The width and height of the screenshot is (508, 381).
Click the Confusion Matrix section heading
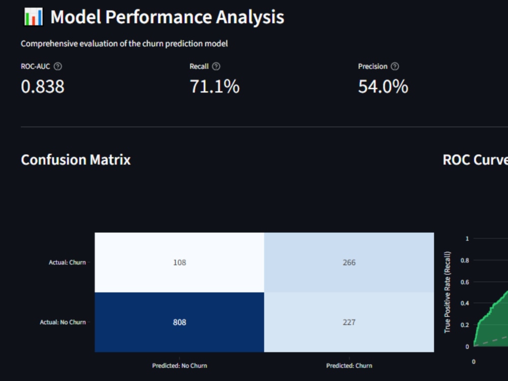[x=76, y=160]
